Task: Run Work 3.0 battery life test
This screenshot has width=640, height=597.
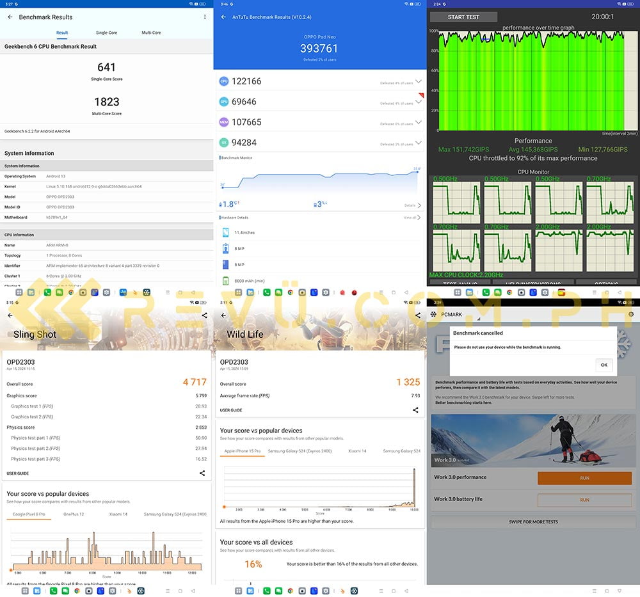Action: click(x=584, y=500)
